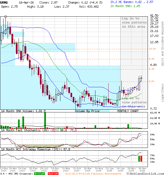Screen dimensions: 164x175
Task: Click the red circle marker at chart low
Action: pyautogui.click(x=54, y=102)
